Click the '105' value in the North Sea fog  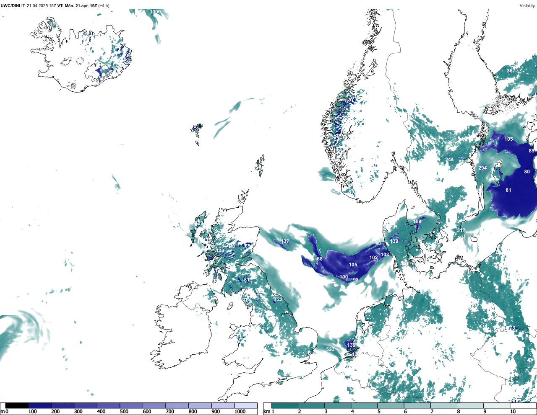[353, 265]
